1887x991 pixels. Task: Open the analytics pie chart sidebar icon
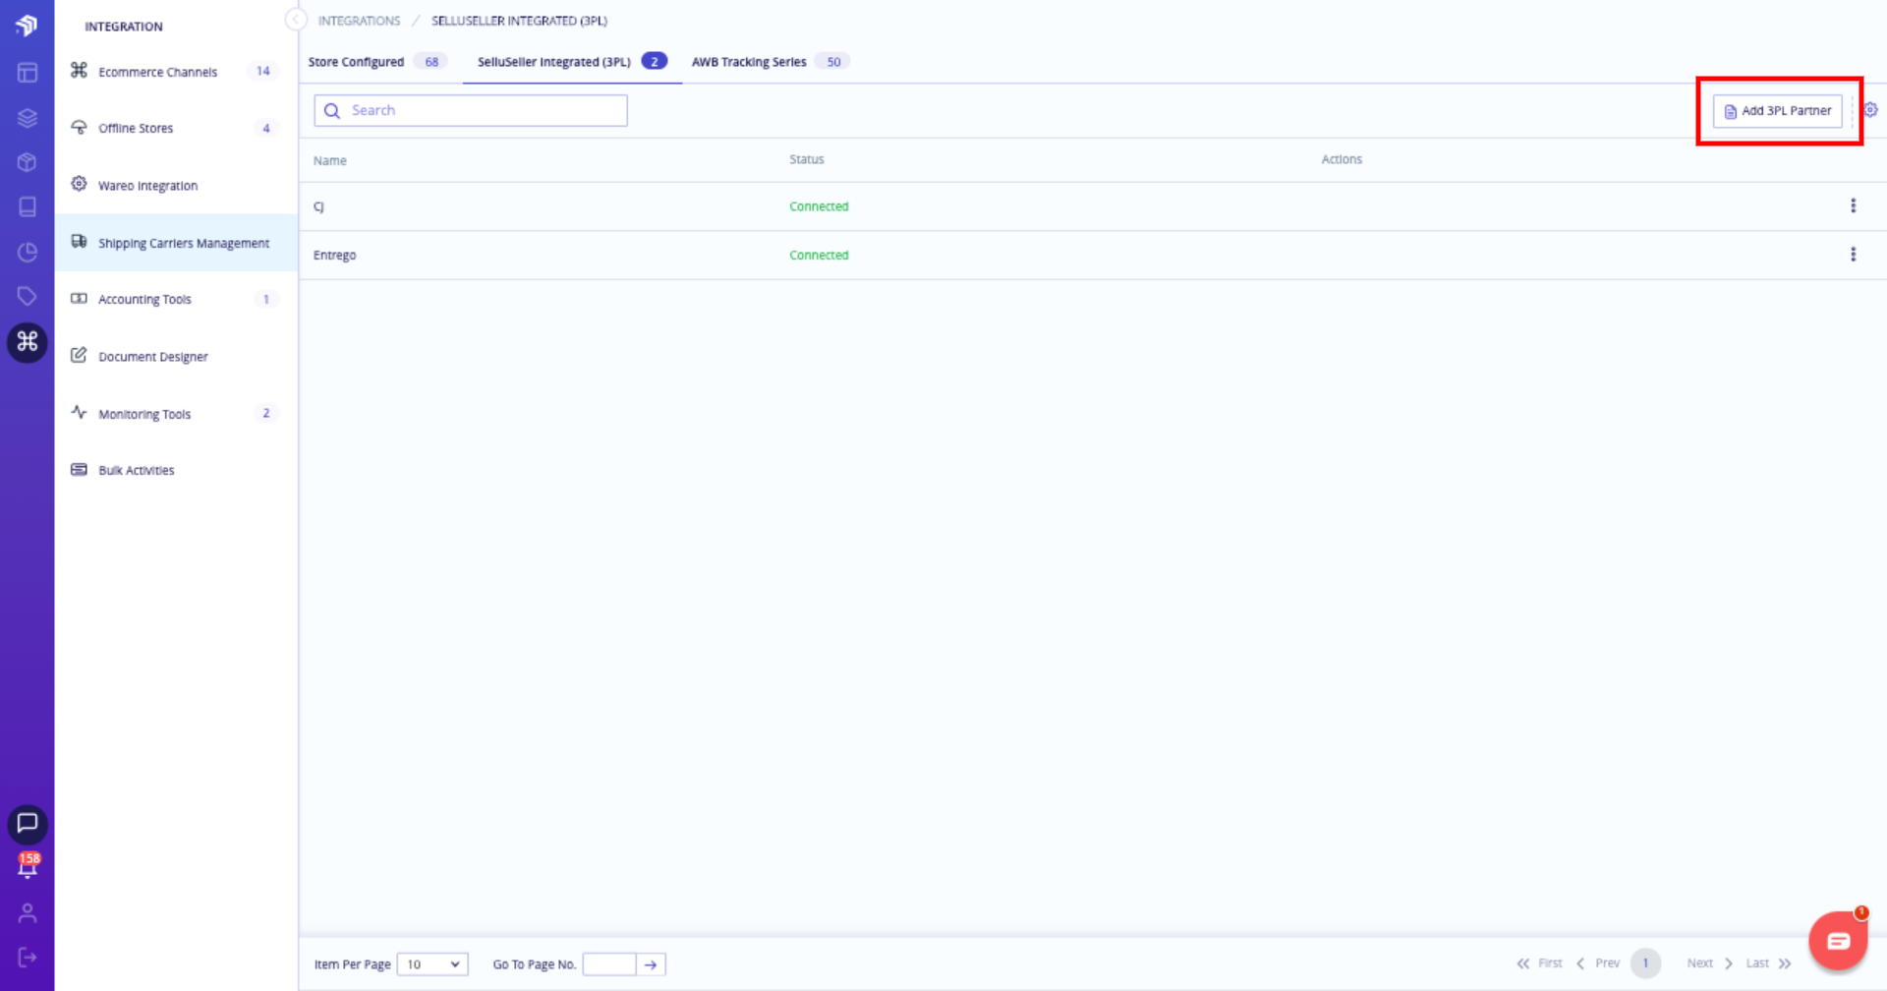point(27,252)
